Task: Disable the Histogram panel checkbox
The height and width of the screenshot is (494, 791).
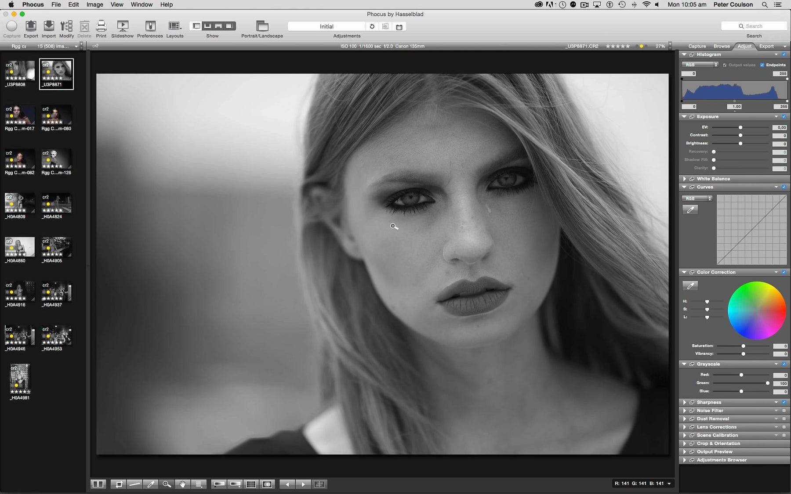Action: click(x=784, y=54)
